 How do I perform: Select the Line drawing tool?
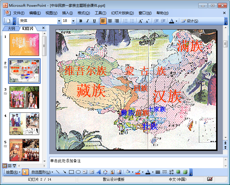point(57,172)
